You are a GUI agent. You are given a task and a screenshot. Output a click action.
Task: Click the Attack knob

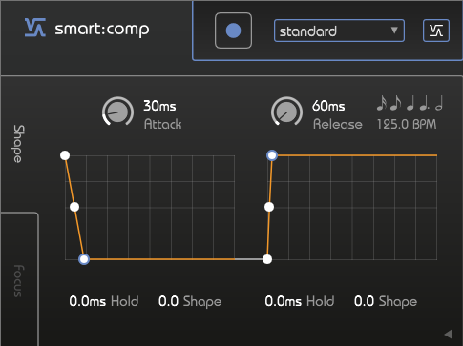117,112
